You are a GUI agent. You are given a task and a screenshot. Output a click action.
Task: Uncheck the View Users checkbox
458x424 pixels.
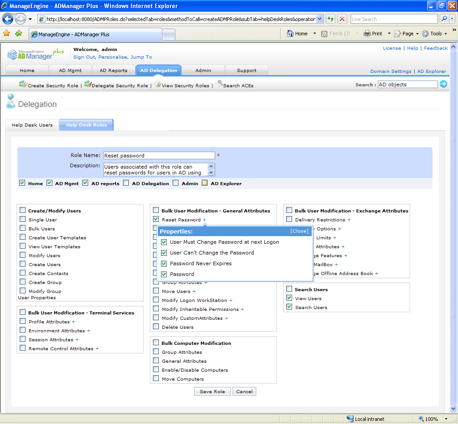[289, 298]
